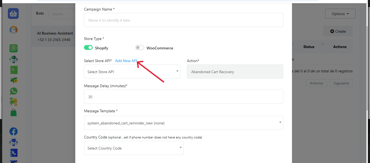370x163 pixels.
Task: Open the Options dropdown button
Action: [340, 14]
